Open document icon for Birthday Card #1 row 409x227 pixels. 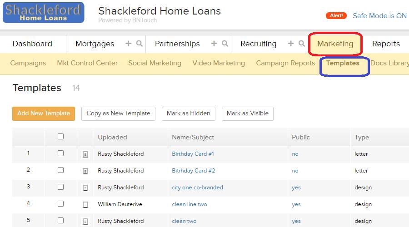tap(85, 154)
